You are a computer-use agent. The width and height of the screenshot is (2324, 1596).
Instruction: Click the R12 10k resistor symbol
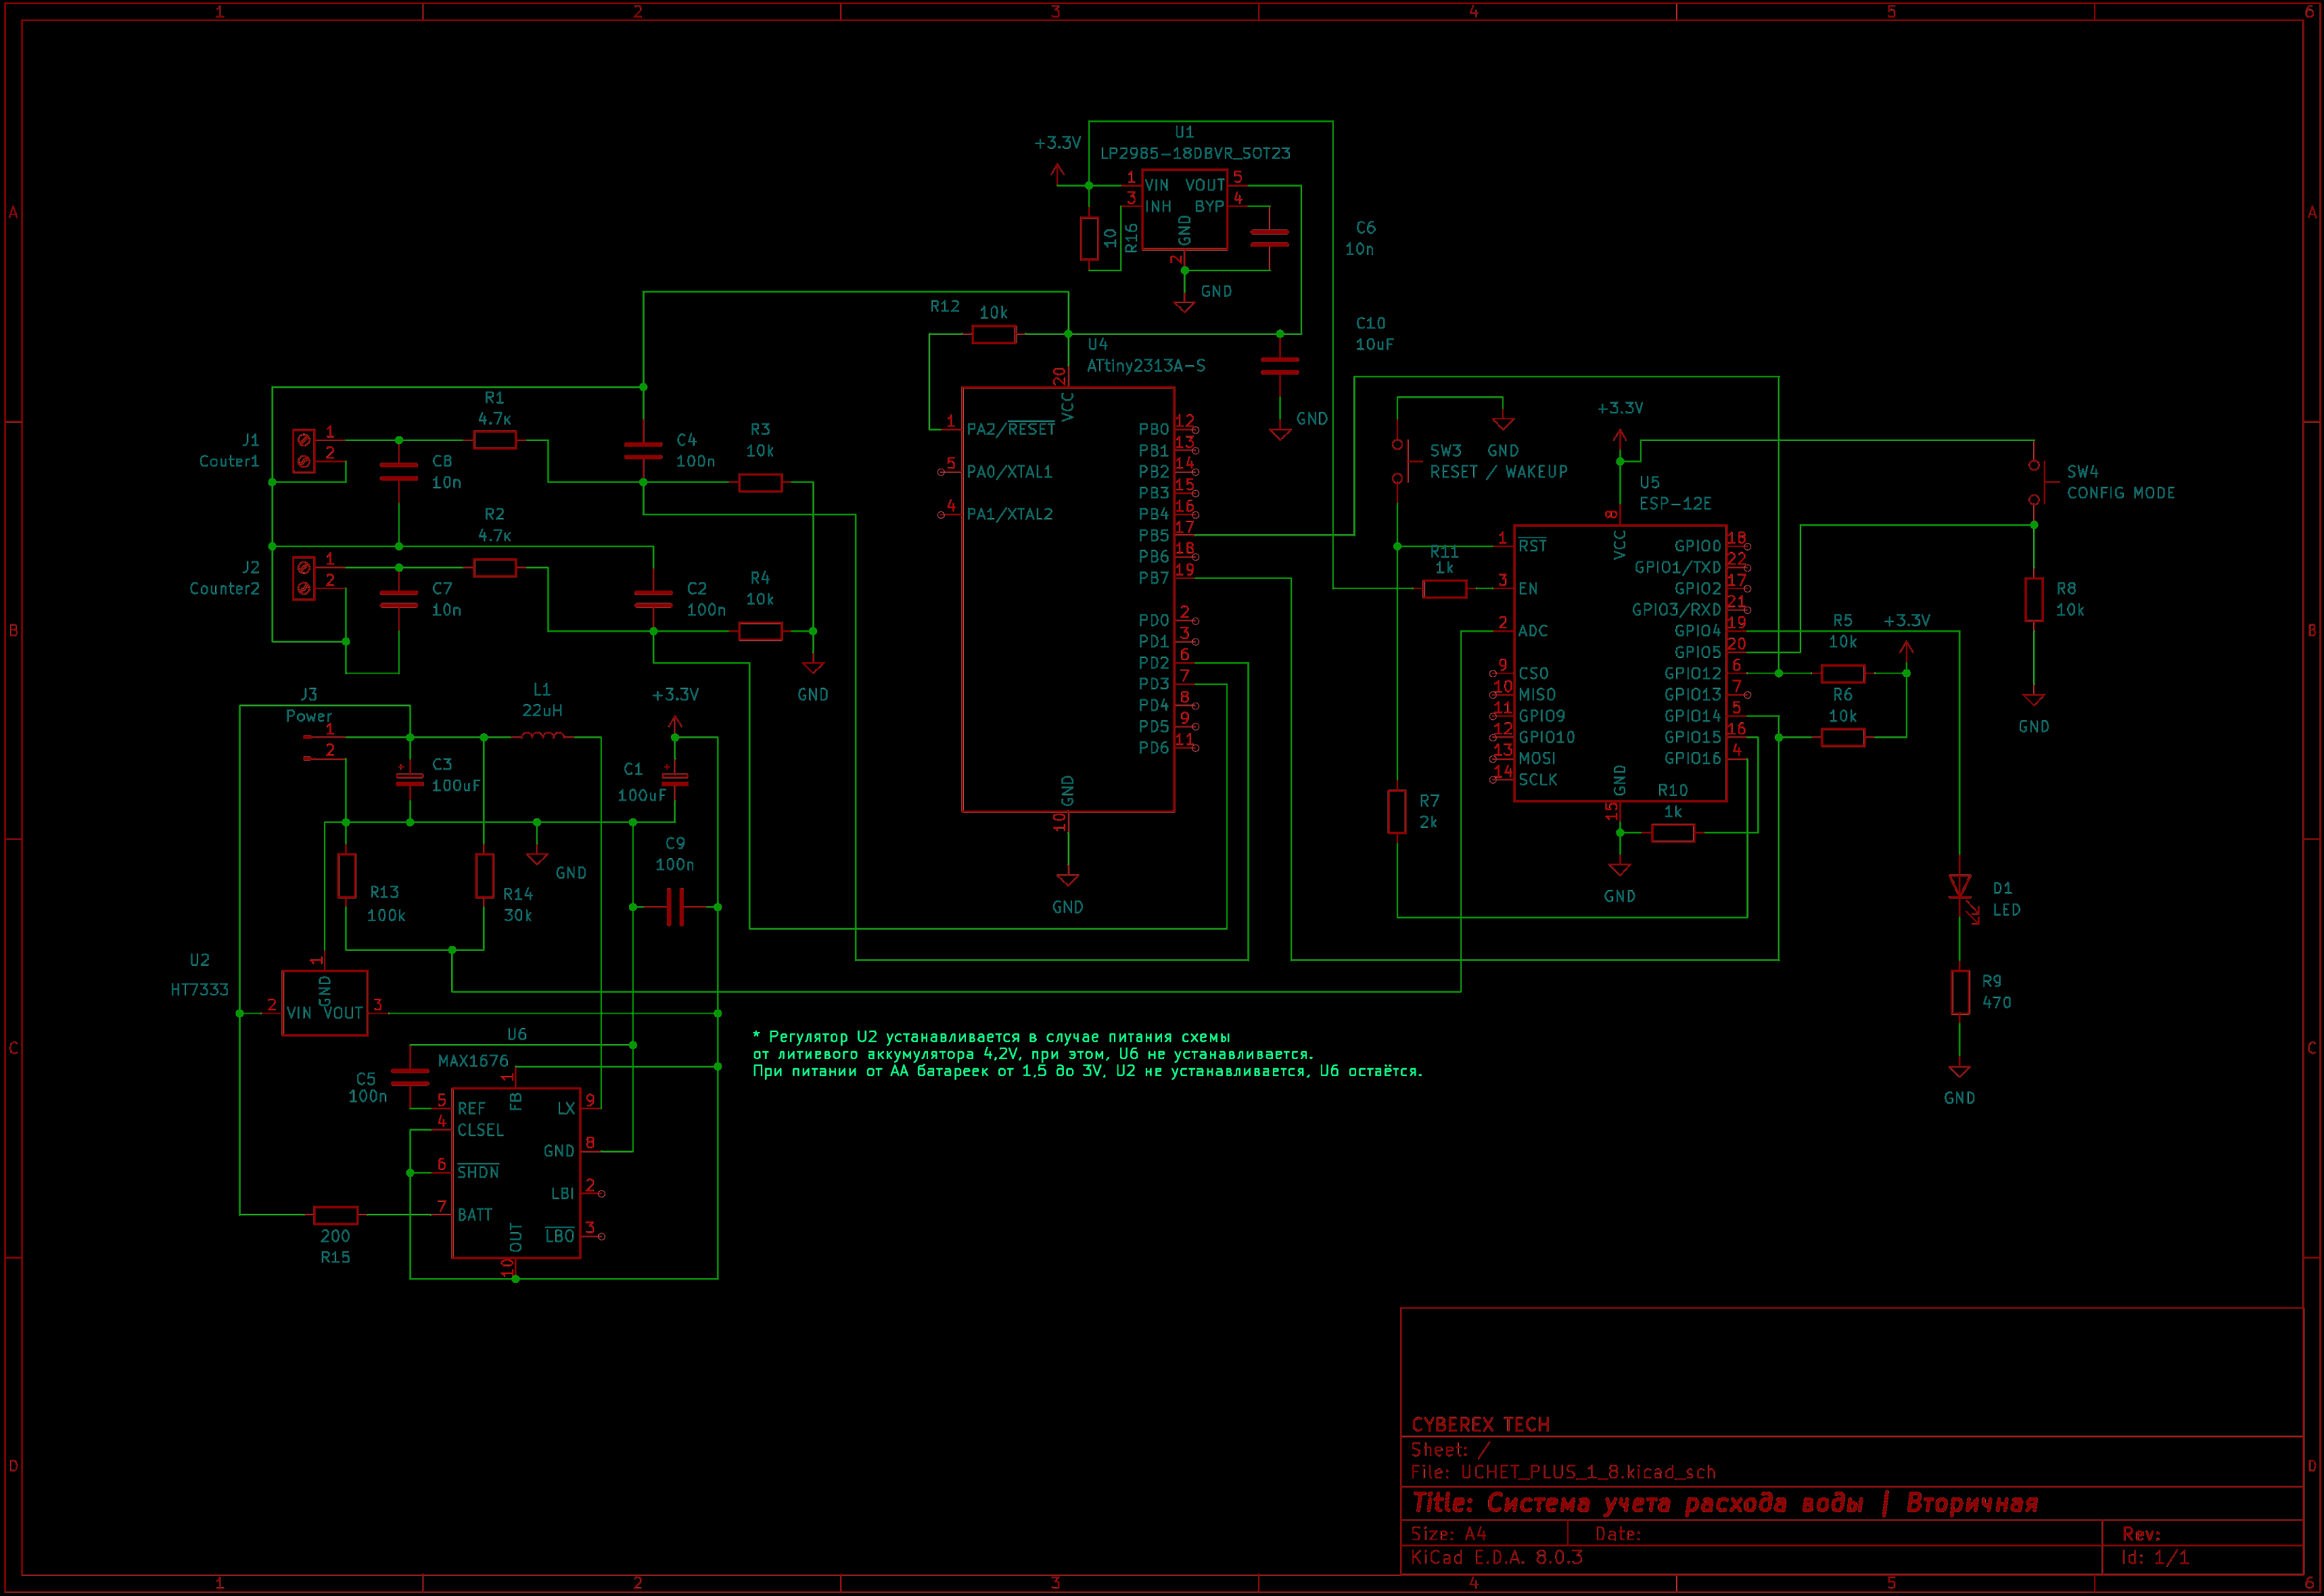tap(994, 334)
